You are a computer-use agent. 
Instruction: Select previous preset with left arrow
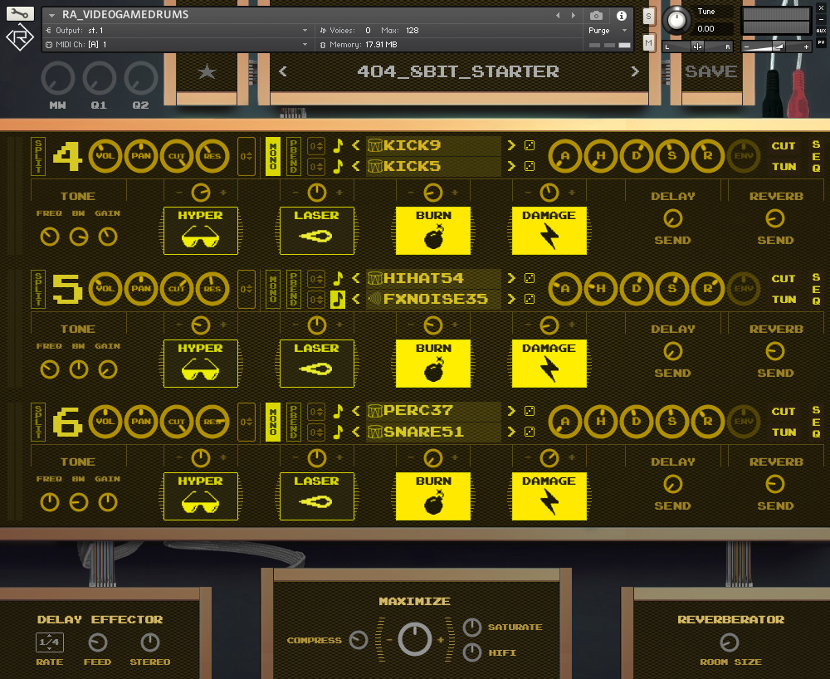point(283,71)
